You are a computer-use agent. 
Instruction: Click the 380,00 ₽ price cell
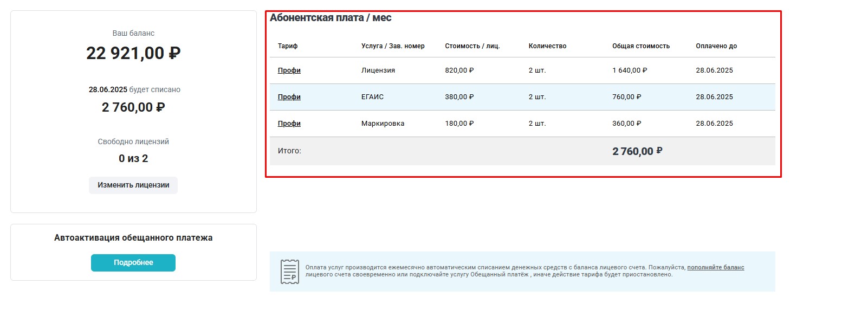[x=459, y=97]
